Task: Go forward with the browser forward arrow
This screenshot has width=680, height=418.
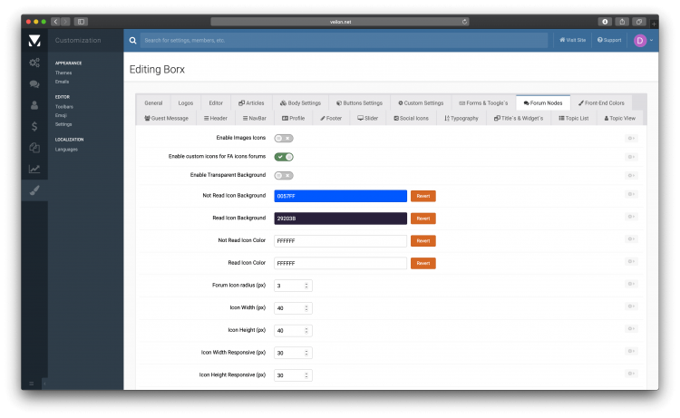Action: [65, 21]
